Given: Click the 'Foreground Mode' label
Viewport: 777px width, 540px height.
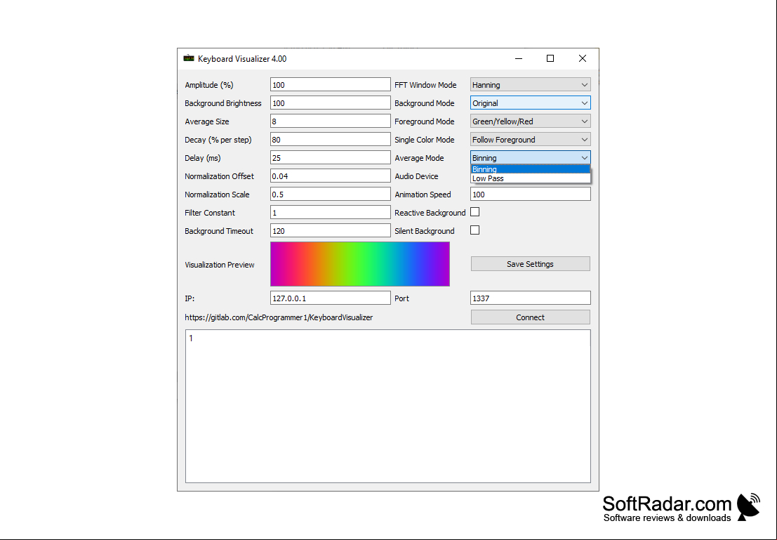Looking at the screenshot, I should click(425, 121).
